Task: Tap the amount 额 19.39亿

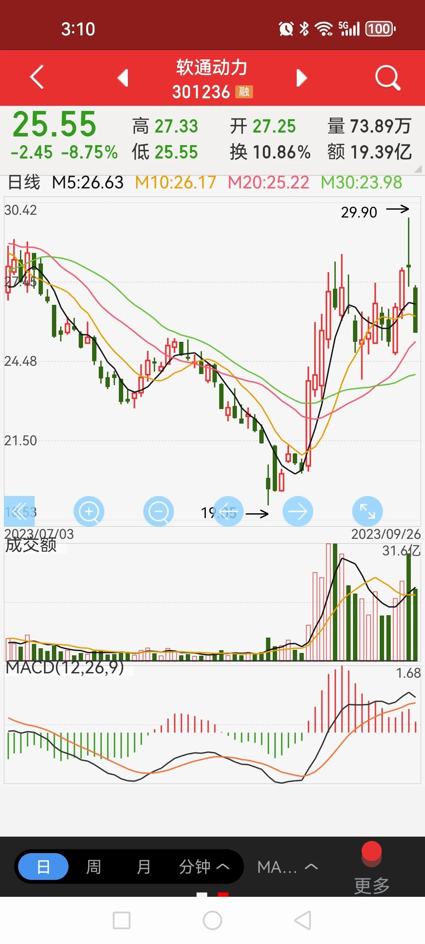Action: pos(370,152)
